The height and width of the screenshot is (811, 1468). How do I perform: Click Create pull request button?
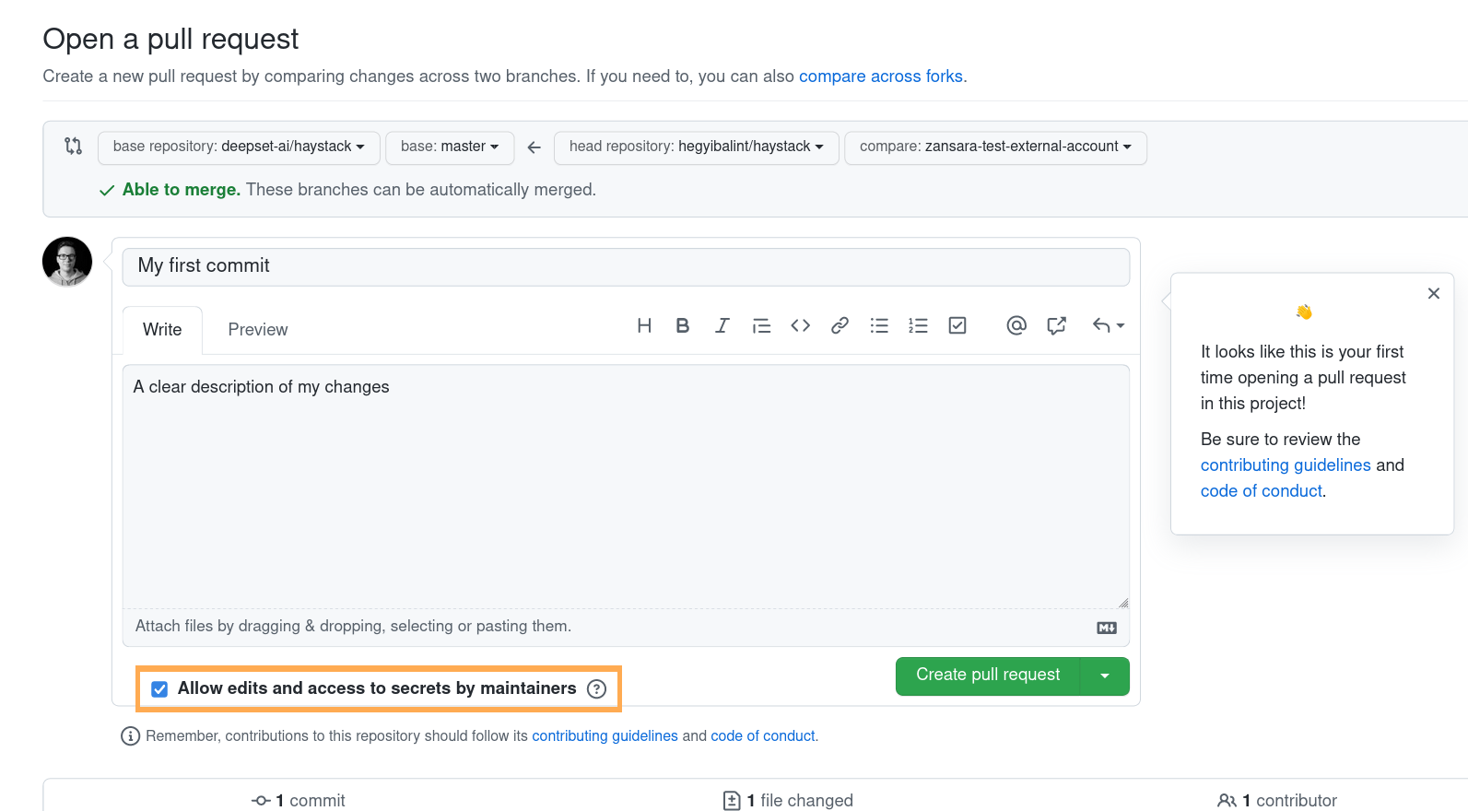pyautogui.click(x=987, y=676)
